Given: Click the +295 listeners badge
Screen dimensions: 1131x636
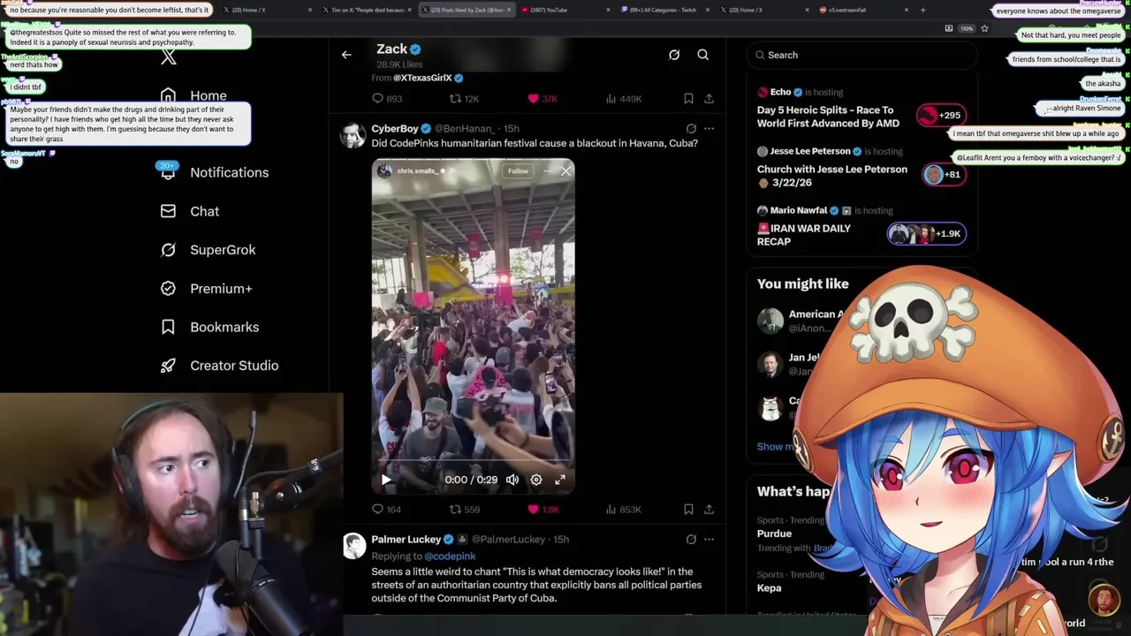Looking at the screenshot, I should [940, 115].
